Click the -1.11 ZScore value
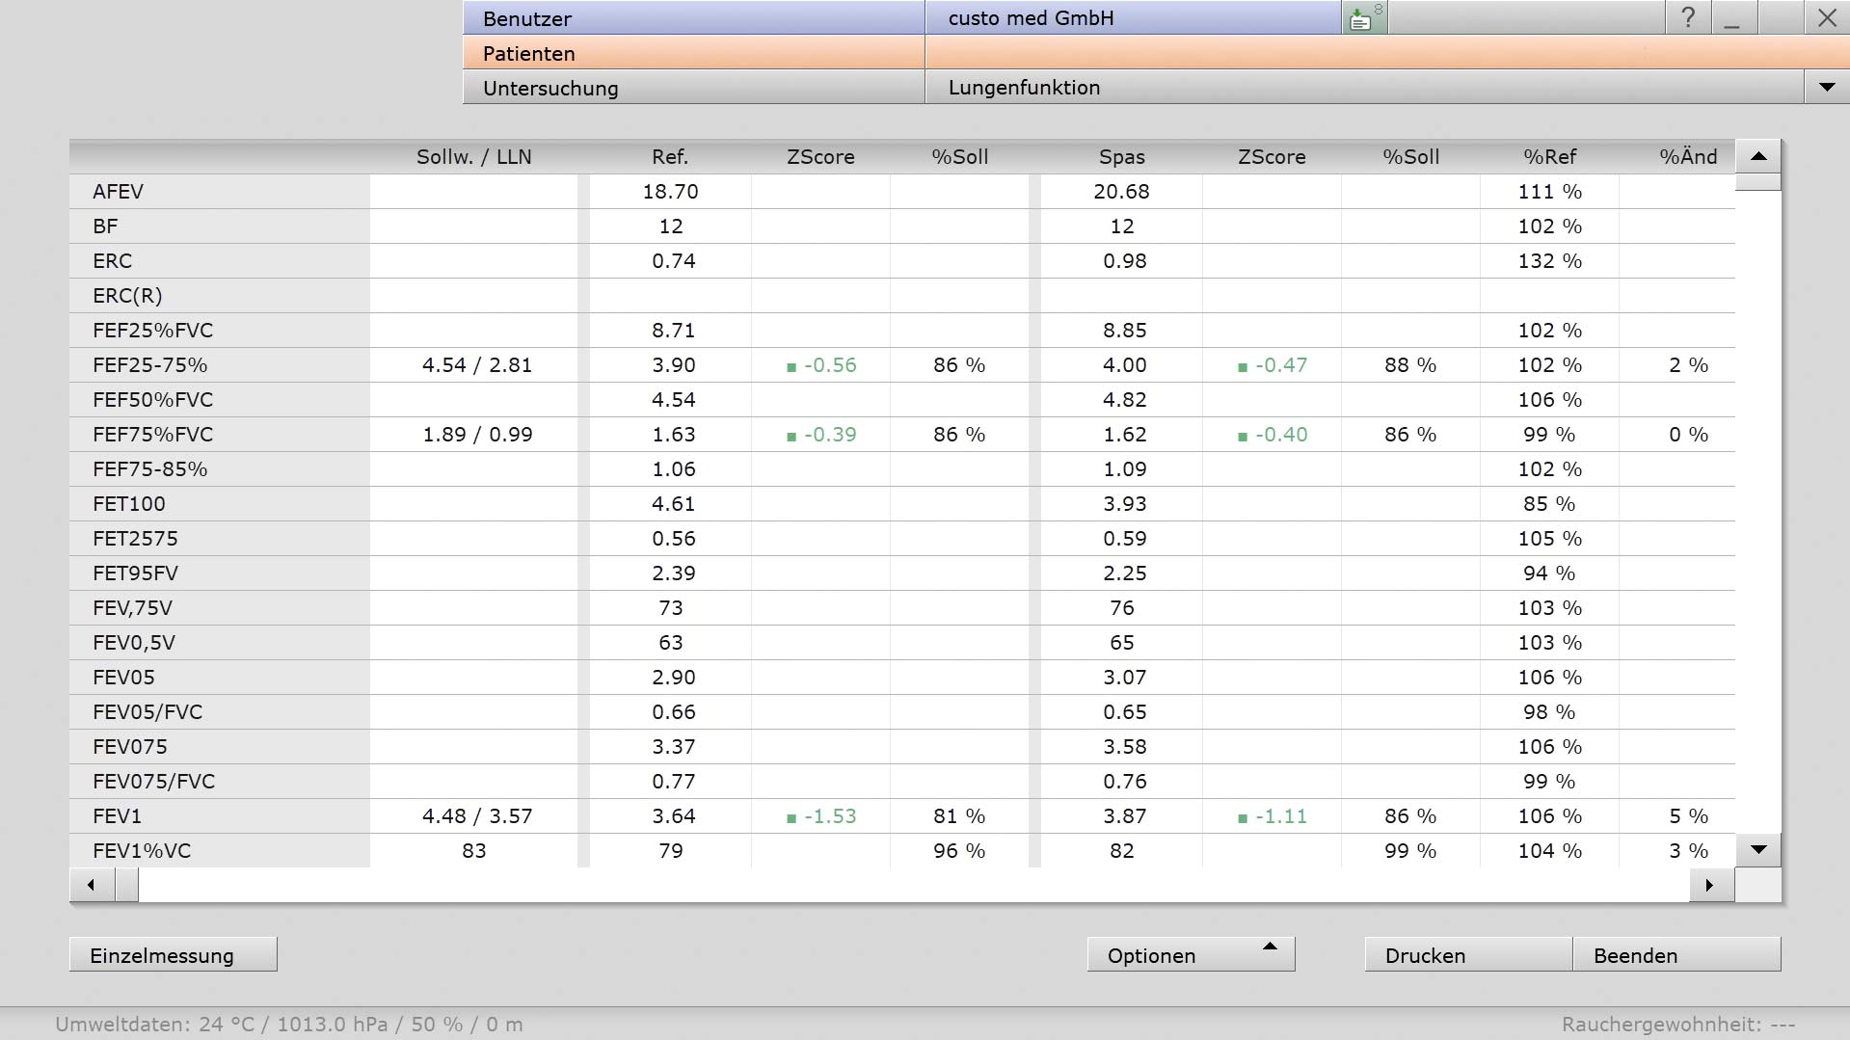Screen dimensions: 1850x1040 pyautogui.click(x=1281, y=815)
